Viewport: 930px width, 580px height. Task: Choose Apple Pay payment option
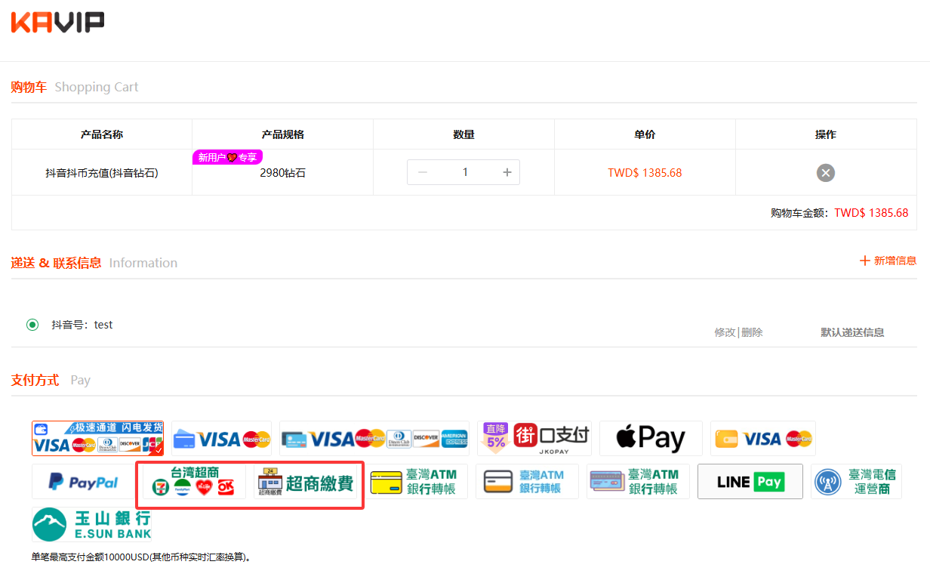click(651, 438)
